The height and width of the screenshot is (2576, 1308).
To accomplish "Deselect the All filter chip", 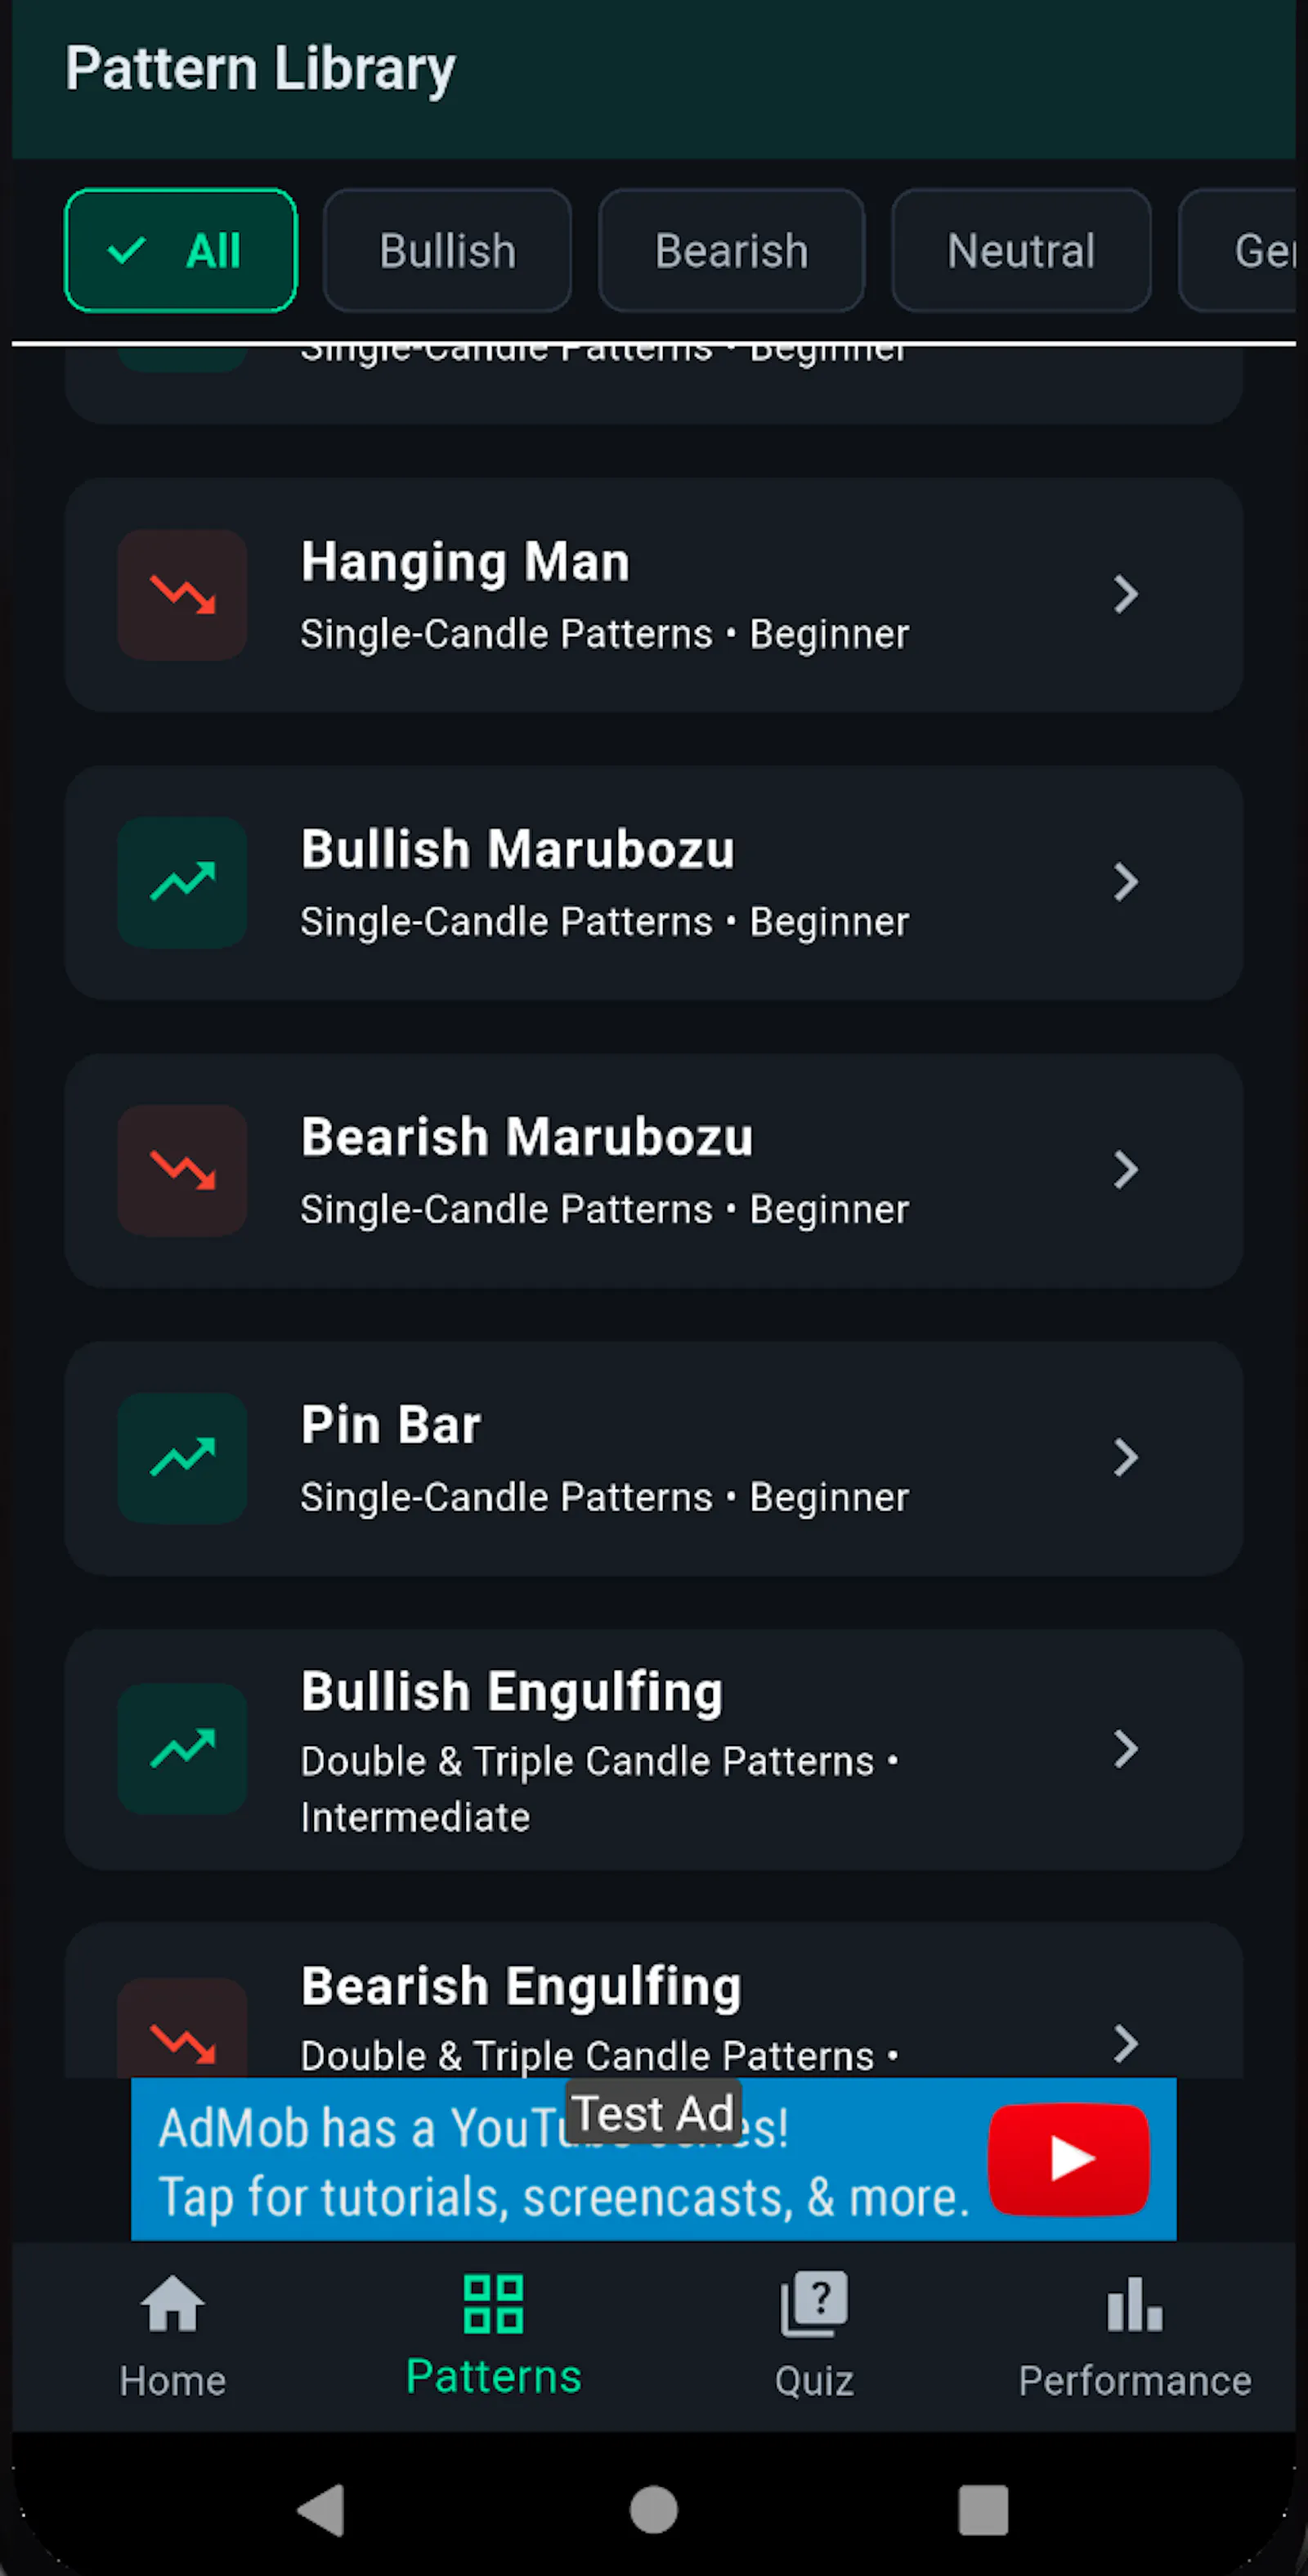I will click(181, 250).
